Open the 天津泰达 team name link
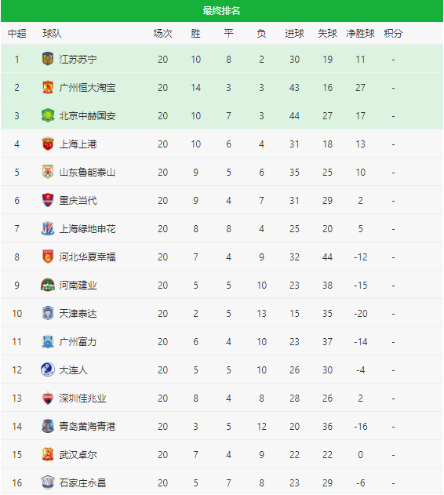This screenshot has width=444, height=495. click(78, 314)
